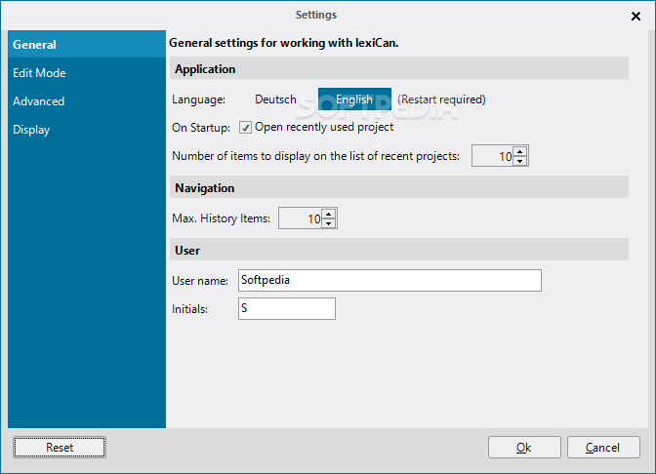Click the 'User' section header
This screenshot has height=474, width=656.
coord(187,251)
